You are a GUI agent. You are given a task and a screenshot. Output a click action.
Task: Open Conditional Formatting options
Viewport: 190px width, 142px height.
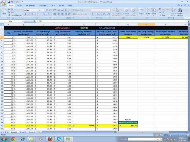click(x=117, y=12)
